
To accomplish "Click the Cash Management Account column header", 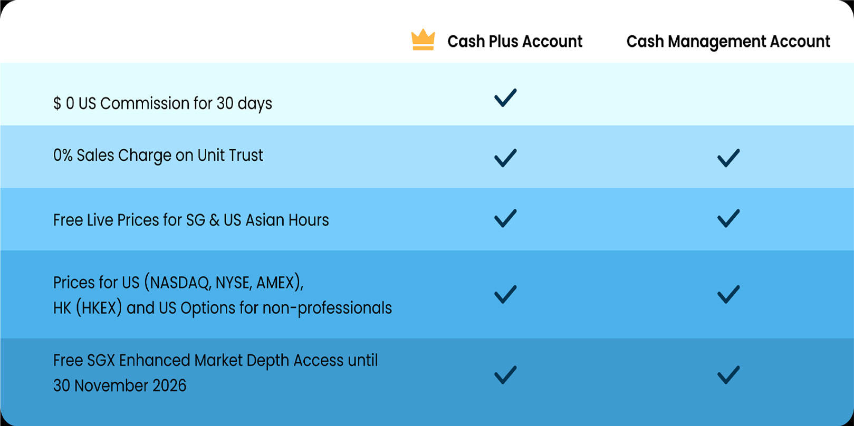I will pos(728,41).
